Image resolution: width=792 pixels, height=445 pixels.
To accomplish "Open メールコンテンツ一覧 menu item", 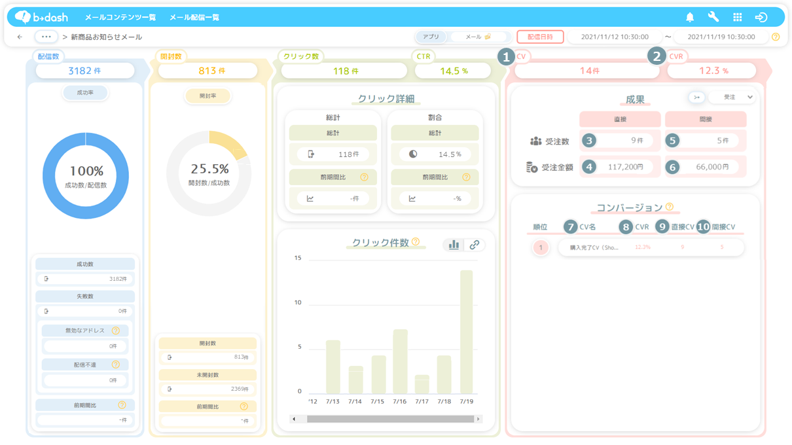I will point(120,18).
